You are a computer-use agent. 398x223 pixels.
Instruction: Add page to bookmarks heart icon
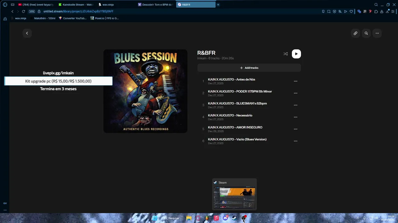[x=351, y=11]
